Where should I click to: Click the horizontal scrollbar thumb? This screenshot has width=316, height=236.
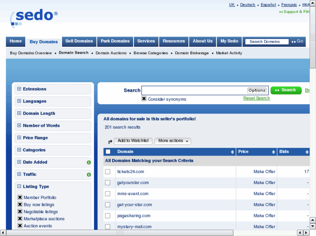tap(120, 233)
